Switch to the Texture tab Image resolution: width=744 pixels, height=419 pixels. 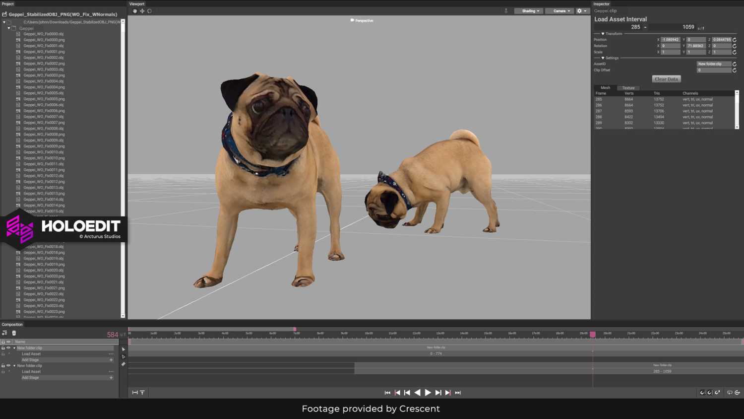pos(628,88)
